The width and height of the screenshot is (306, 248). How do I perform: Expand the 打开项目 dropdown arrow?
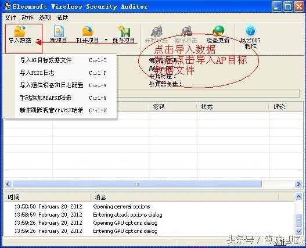tap(106, 40)
